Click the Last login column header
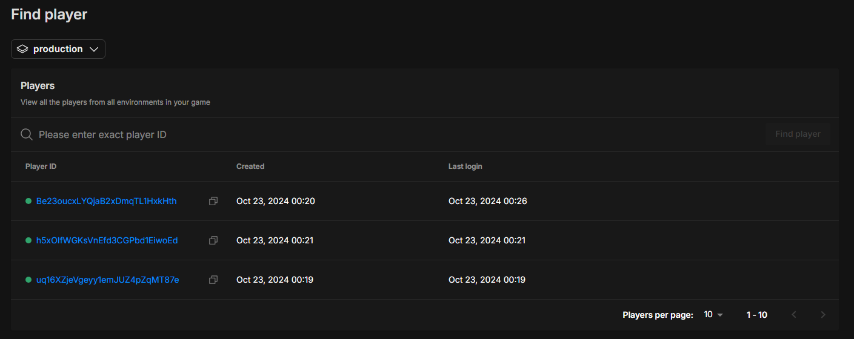Screen dimensions: 854x339 pos(465,166)
